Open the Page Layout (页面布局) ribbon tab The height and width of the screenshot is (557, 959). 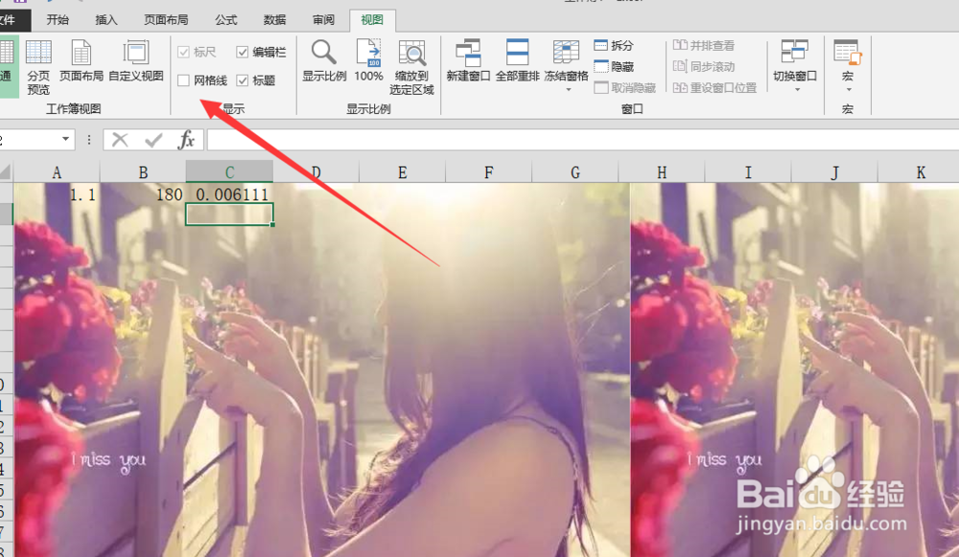(166, 19)
